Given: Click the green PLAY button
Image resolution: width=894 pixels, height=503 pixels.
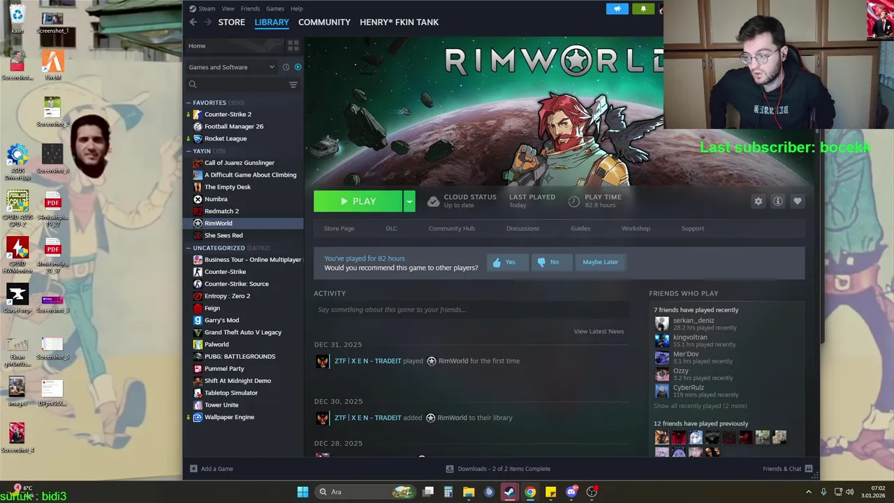Looking at the screenshot, I should pos(358,201).
